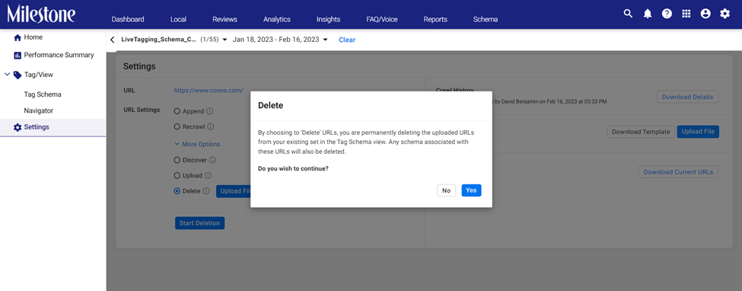742x291 pixels.
Task: Collapse the Tag/View tree chevron
Action: click(7, 75)
